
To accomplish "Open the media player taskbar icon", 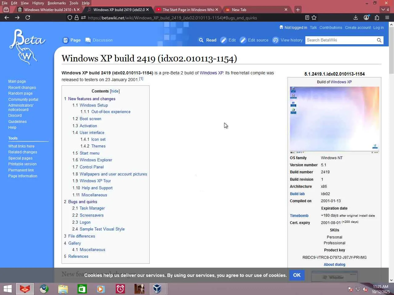I will 101,289.
